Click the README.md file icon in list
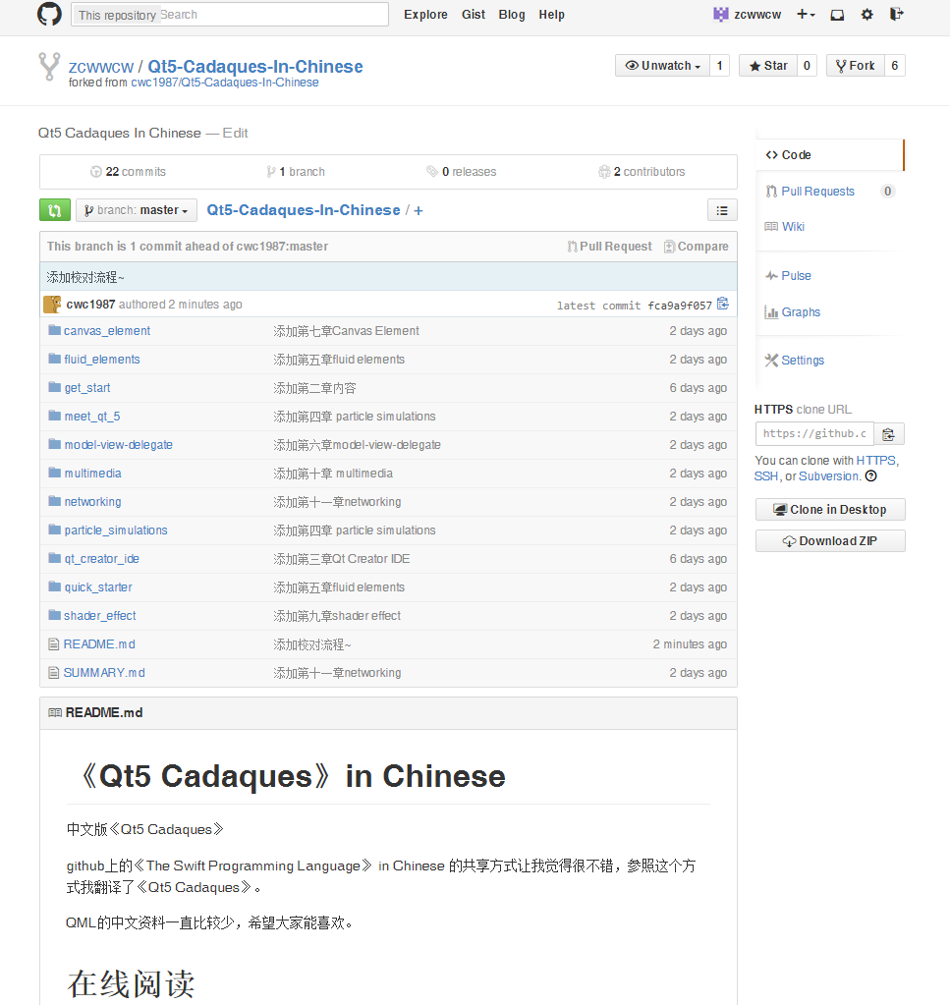The width and height of the screenshot is (950, 1005). pos(54,644)
